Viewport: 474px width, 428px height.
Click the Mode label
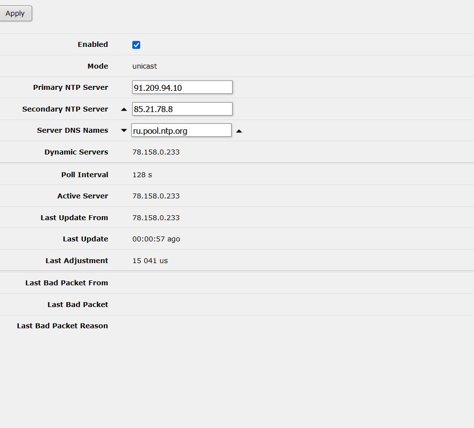click(x=98, y=66)
